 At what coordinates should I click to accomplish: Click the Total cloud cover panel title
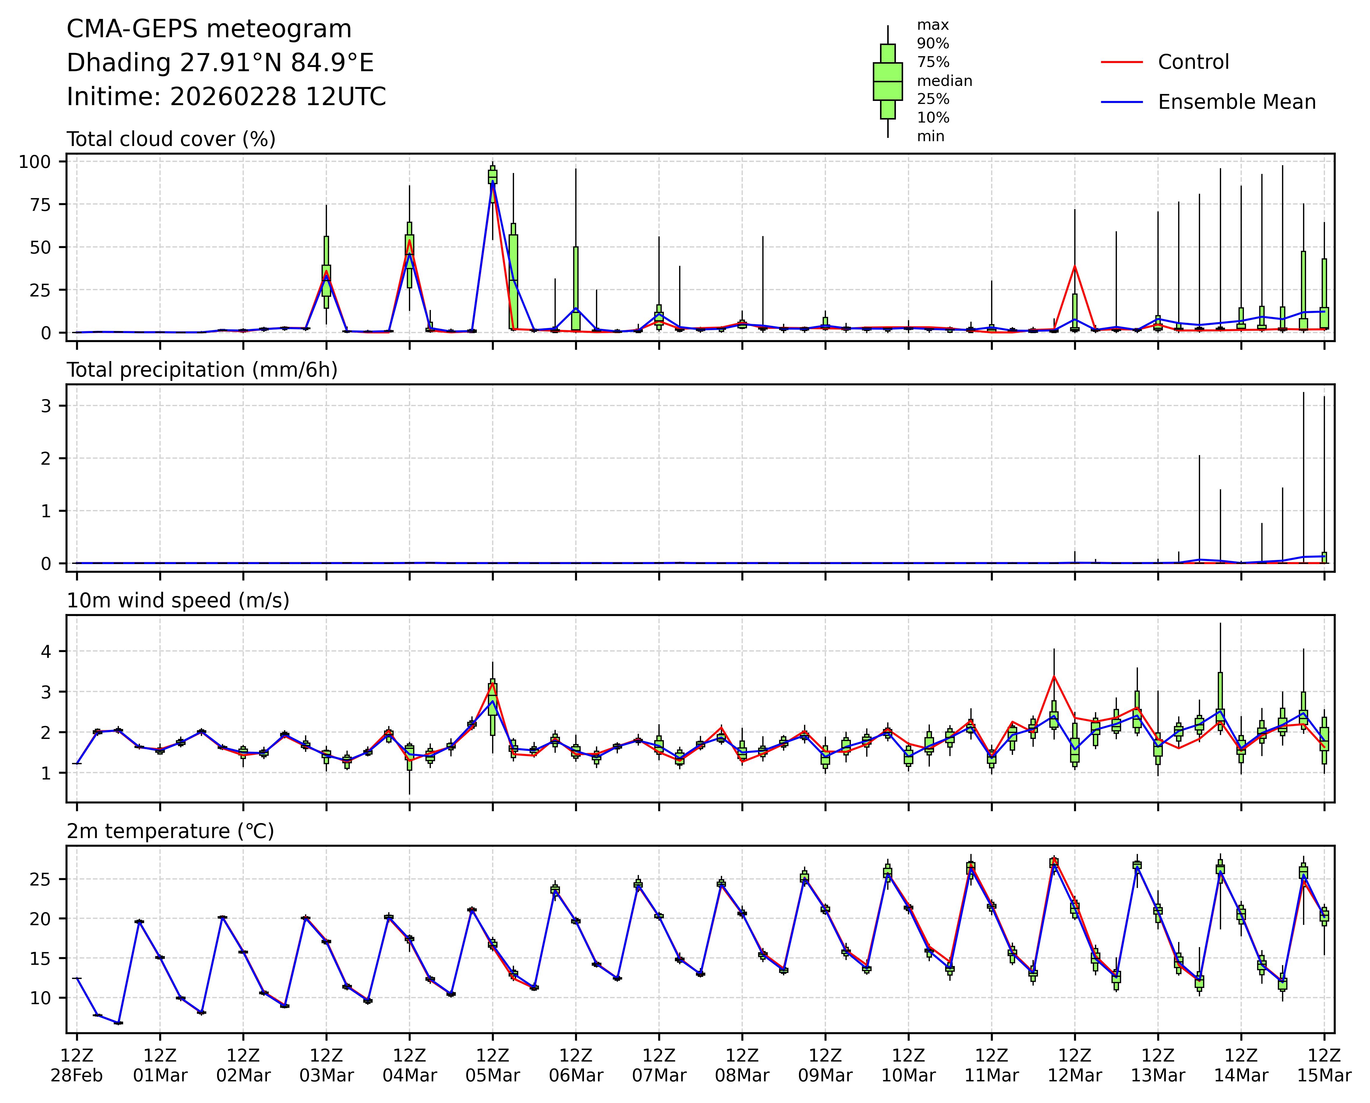171,139
